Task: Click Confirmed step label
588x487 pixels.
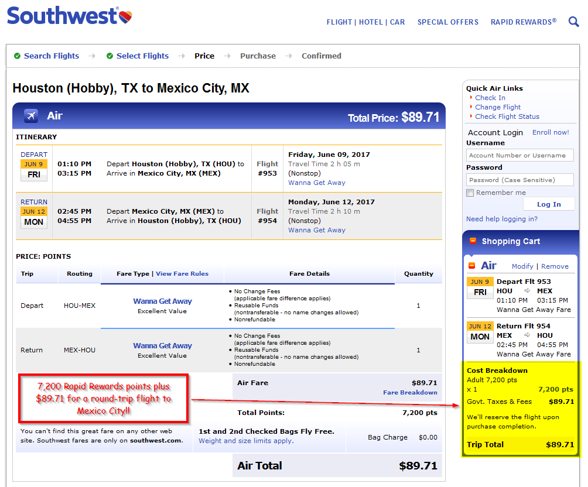Action: (x=322, y=56)
